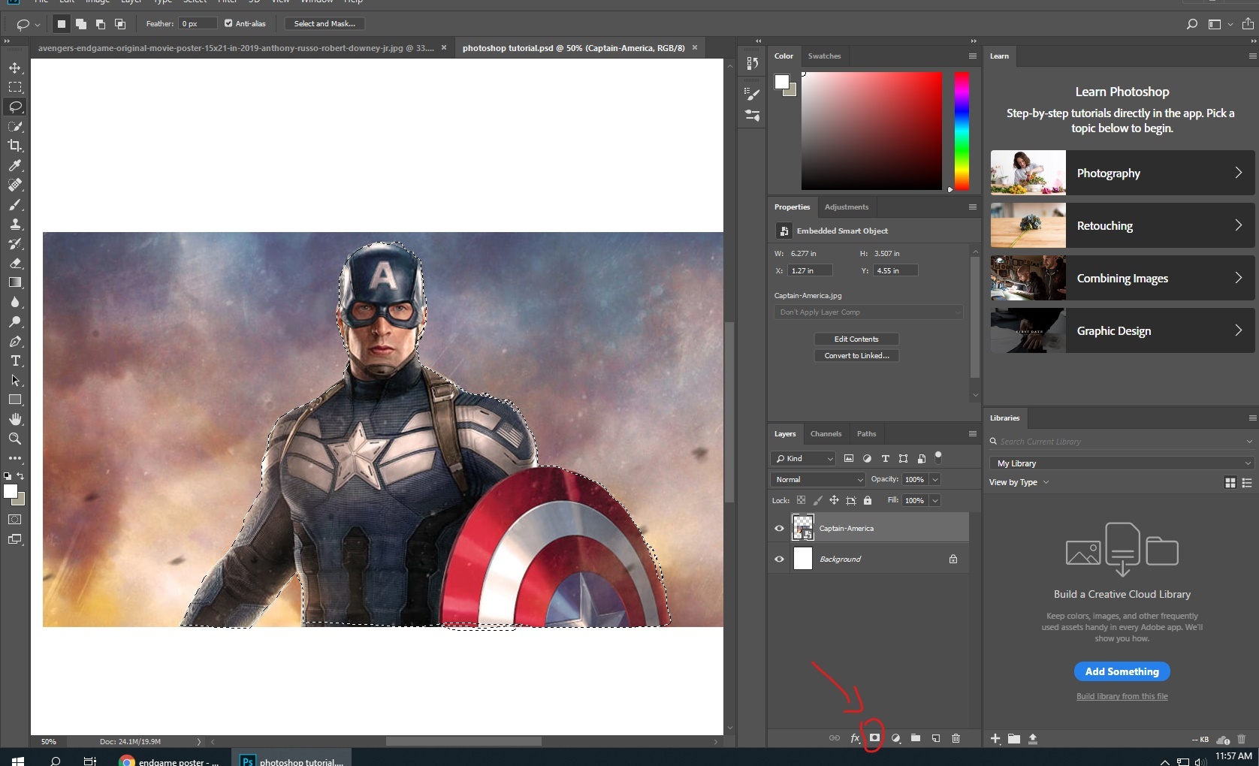Select the Quick Selection tool

point(15,126)
